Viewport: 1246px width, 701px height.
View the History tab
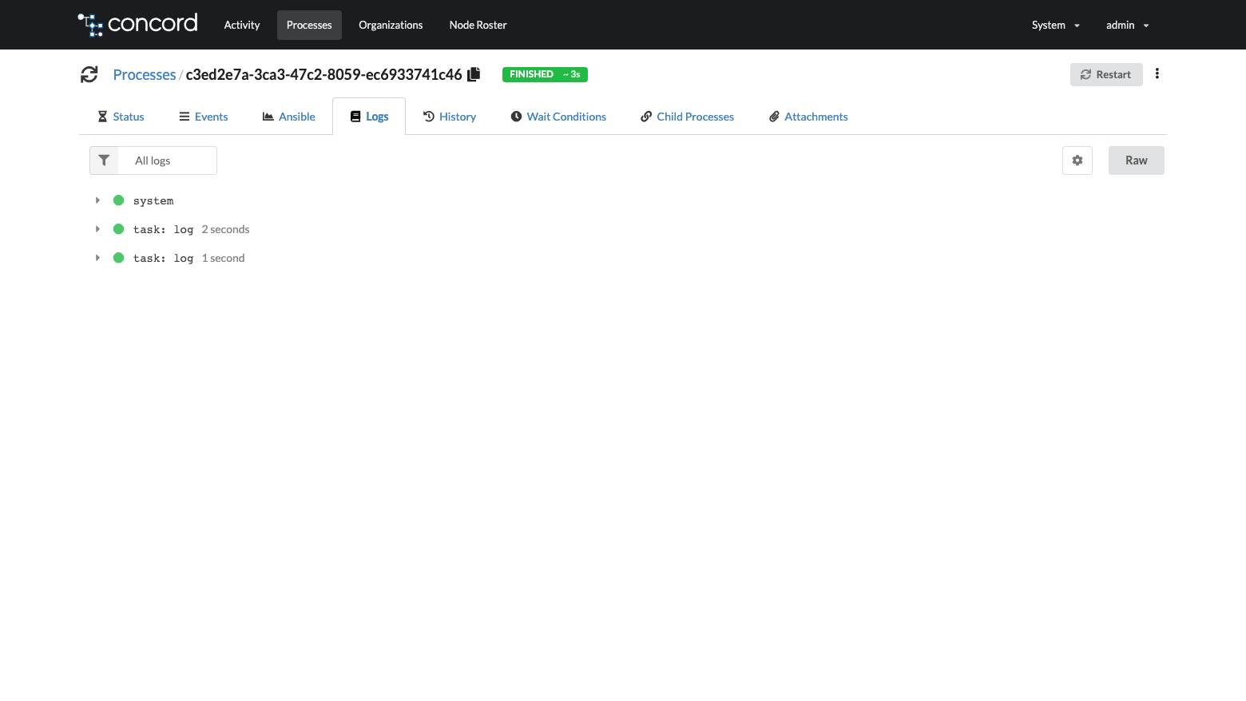click(450, 117)
